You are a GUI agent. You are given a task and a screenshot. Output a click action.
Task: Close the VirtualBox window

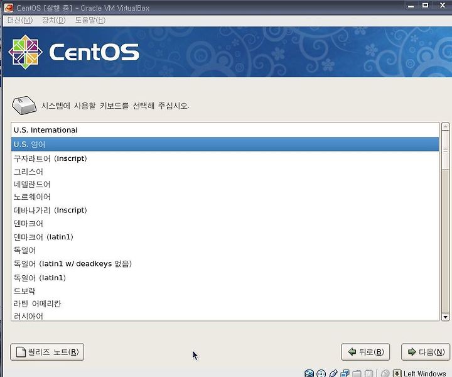point(443,6)
